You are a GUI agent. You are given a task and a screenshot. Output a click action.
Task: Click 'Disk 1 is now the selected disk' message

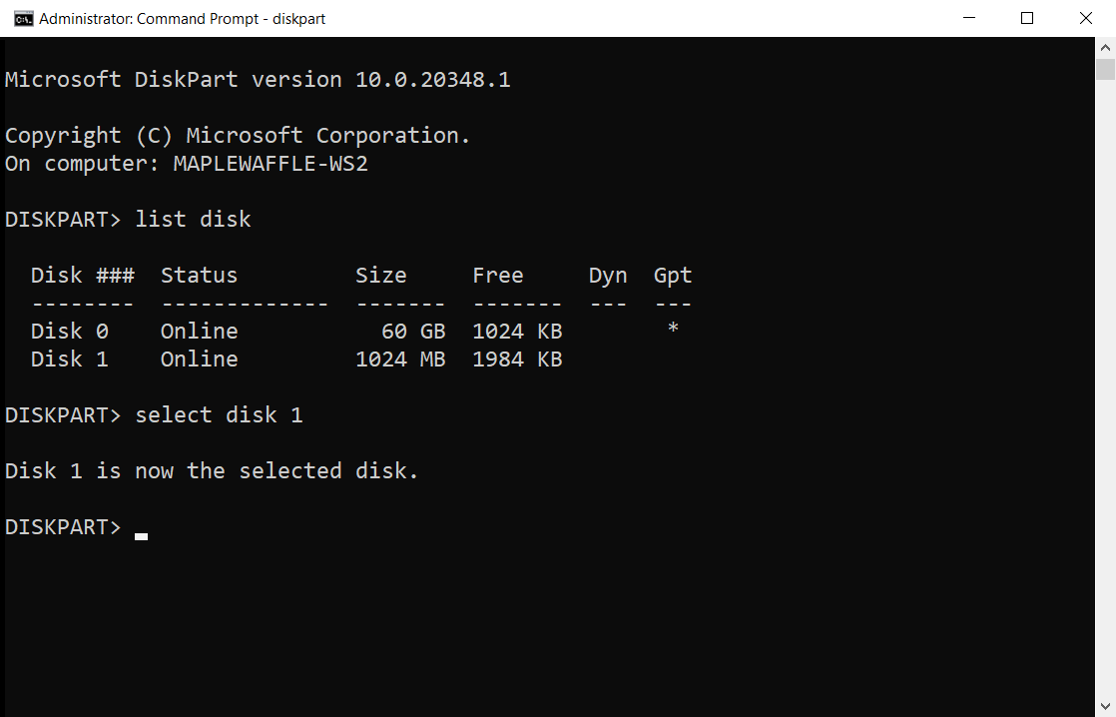tap(211, 470)
